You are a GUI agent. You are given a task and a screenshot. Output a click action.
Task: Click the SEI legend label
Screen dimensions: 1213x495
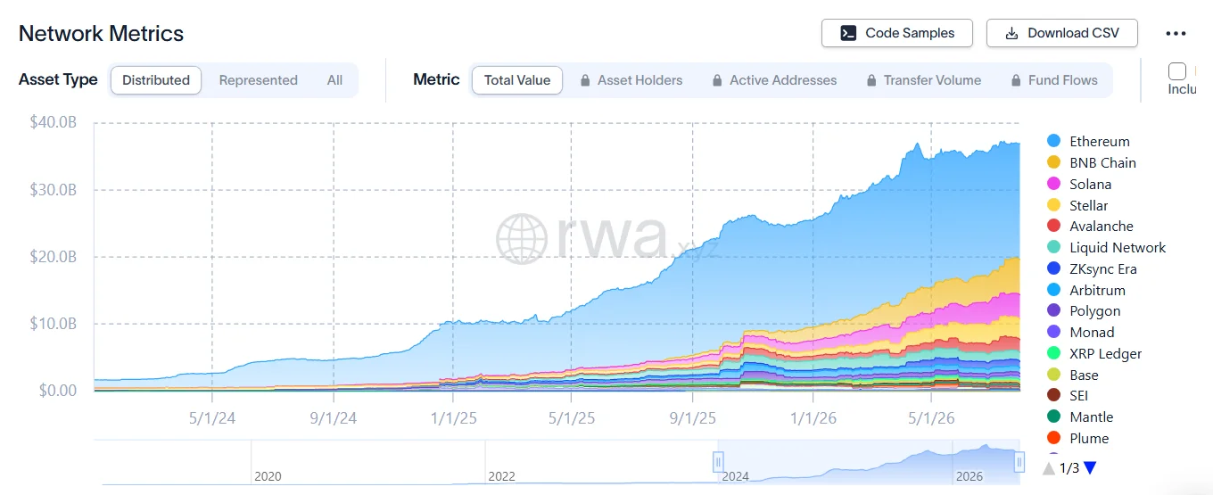point(1079,395)
